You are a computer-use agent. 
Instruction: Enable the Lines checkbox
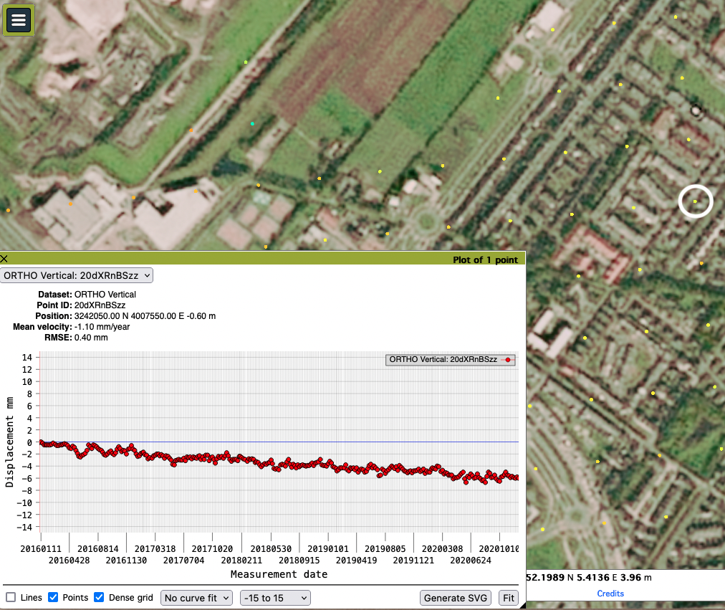pos(11,597)
